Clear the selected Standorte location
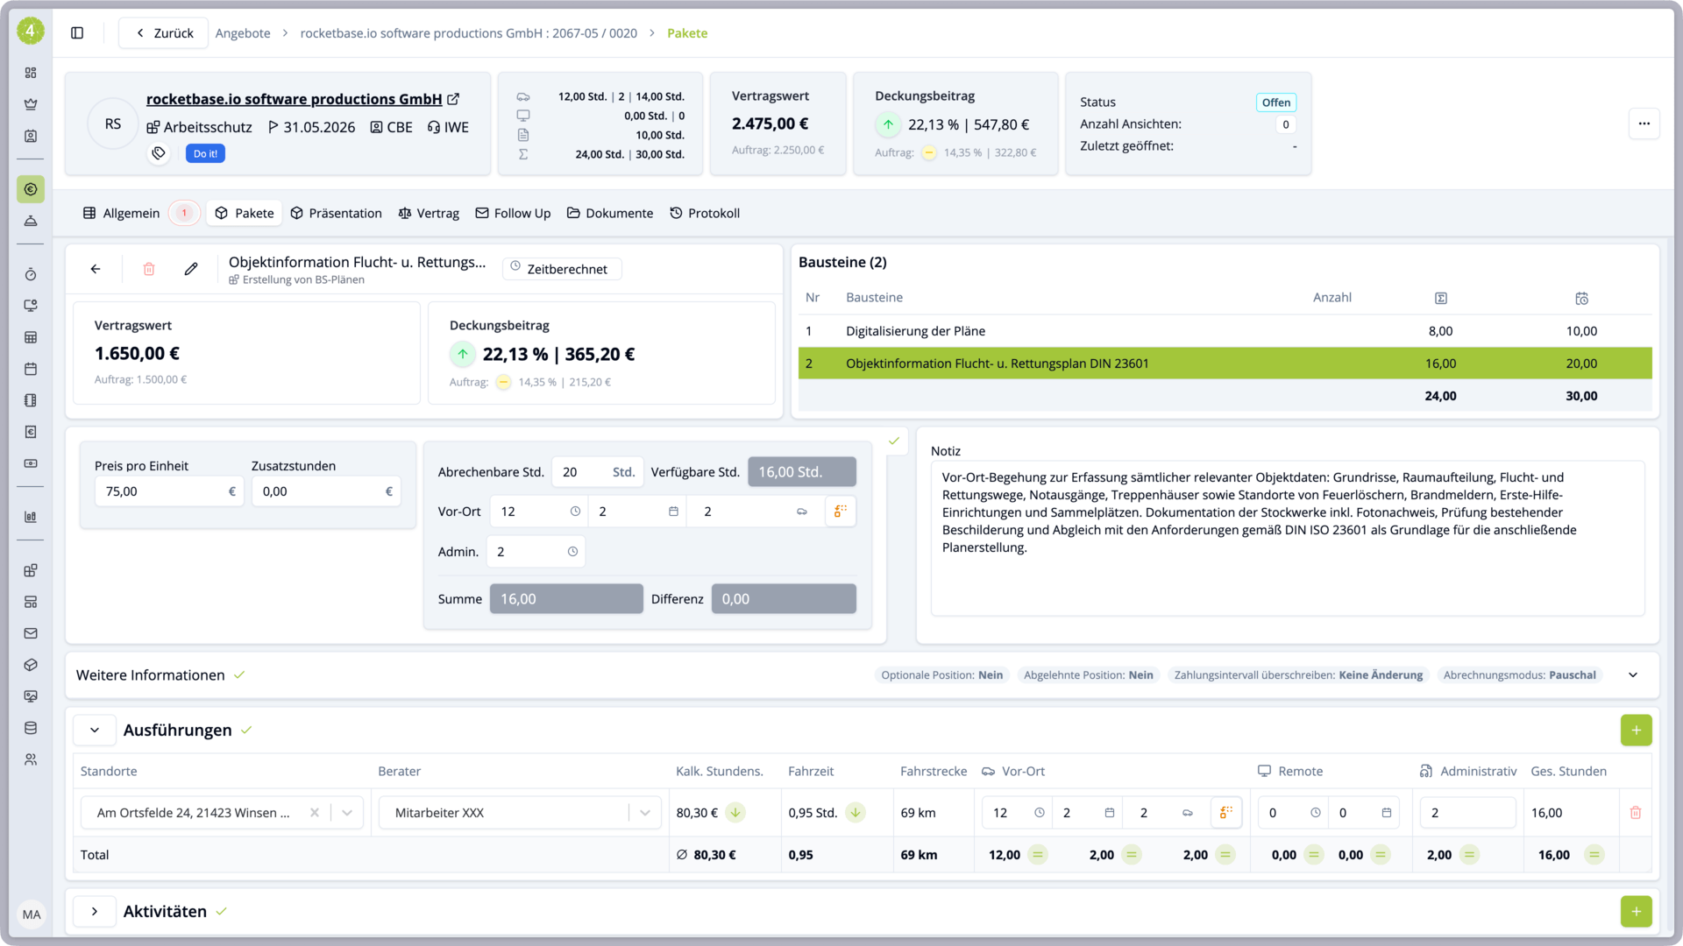Screen dimensions: 1683x946 (314, 813)
